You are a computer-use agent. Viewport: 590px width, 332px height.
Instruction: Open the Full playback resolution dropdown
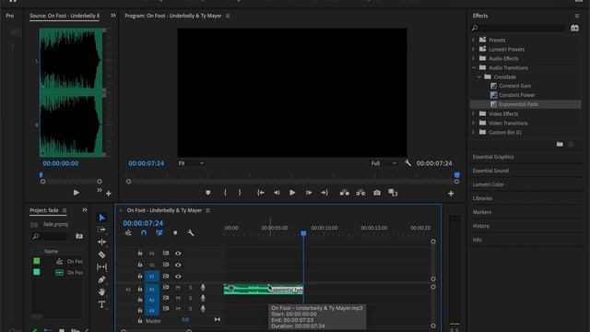[x=383, y=163]
